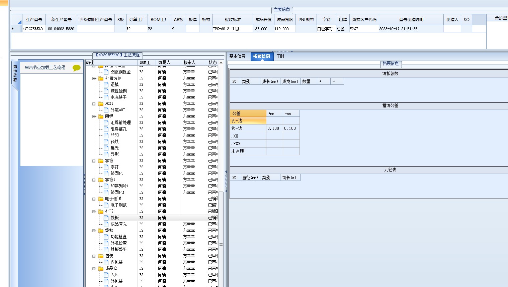Switch to the 基本信息 tab
This screenshot has width=508, height=287.
pyautogui.click(x=237, y=56)
